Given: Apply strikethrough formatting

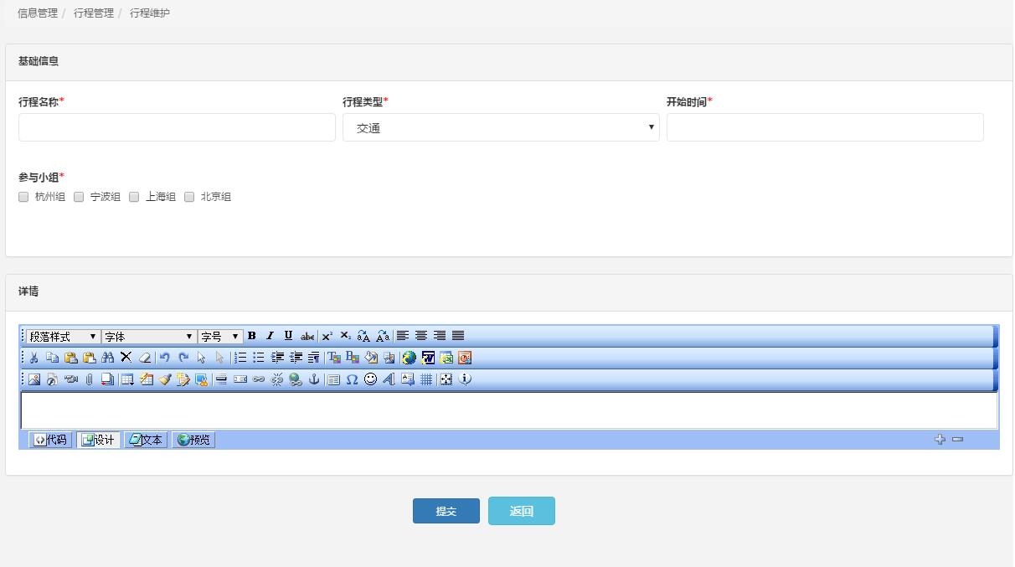Looking at the screenshot, I should [307, 336].
